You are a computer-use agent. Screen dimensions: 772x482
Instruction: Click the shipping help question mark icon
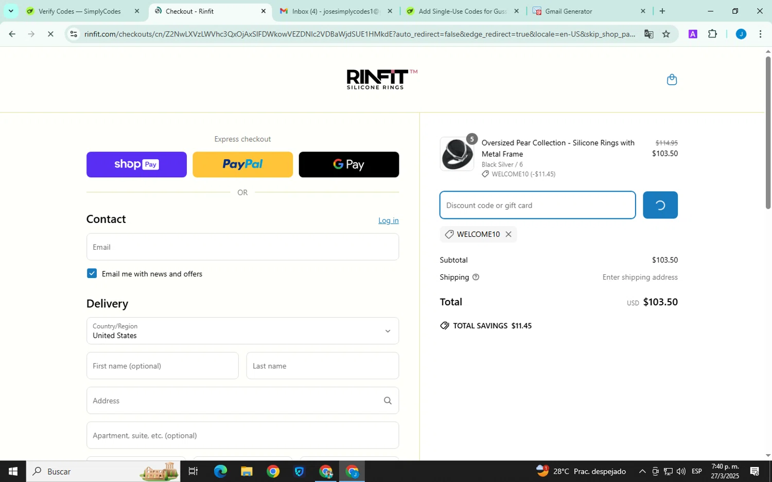click(476, 277)
